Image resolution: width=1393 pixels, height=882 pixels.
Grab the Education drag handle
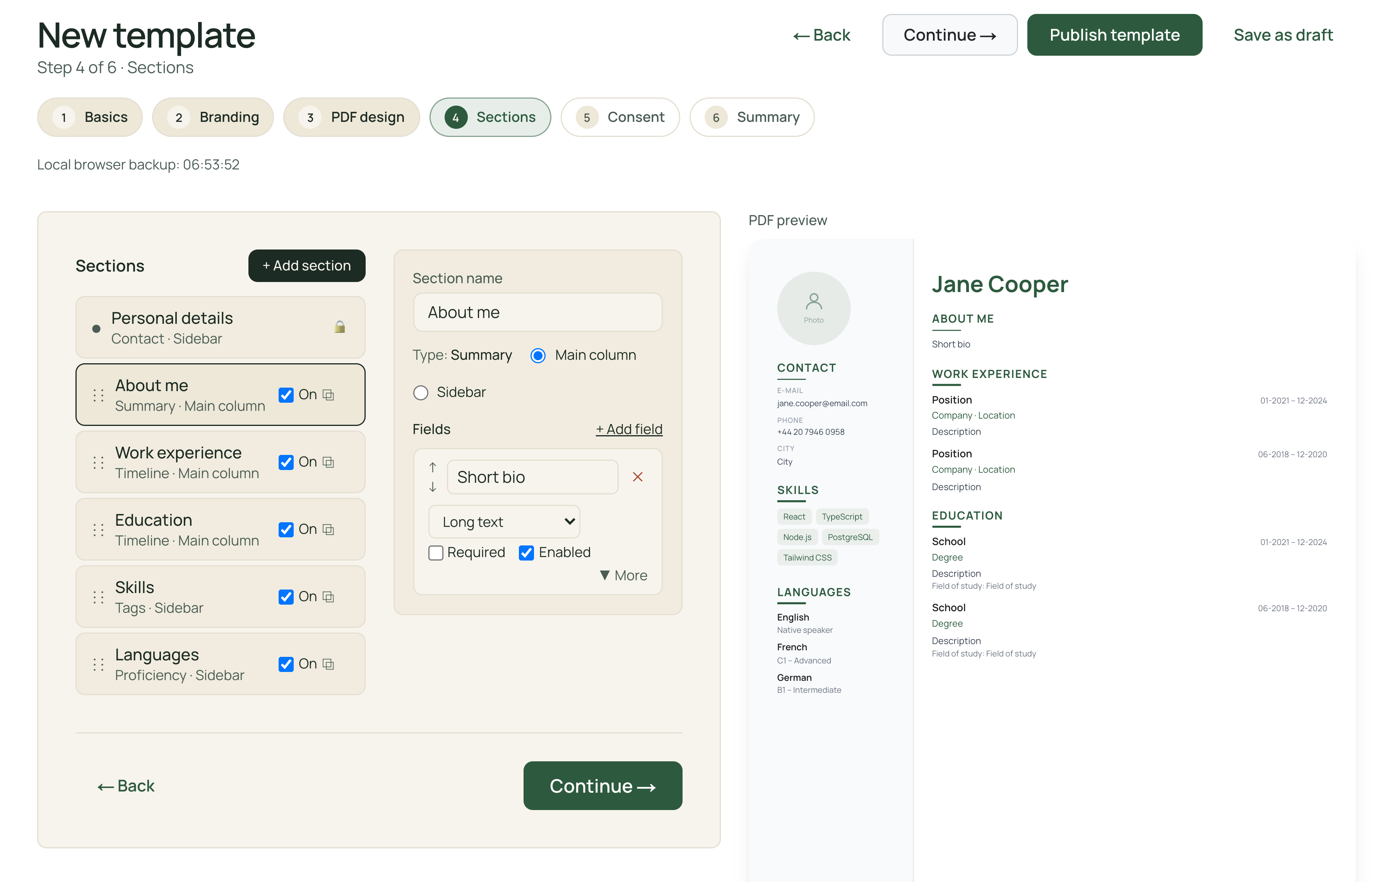click(98, 530)
